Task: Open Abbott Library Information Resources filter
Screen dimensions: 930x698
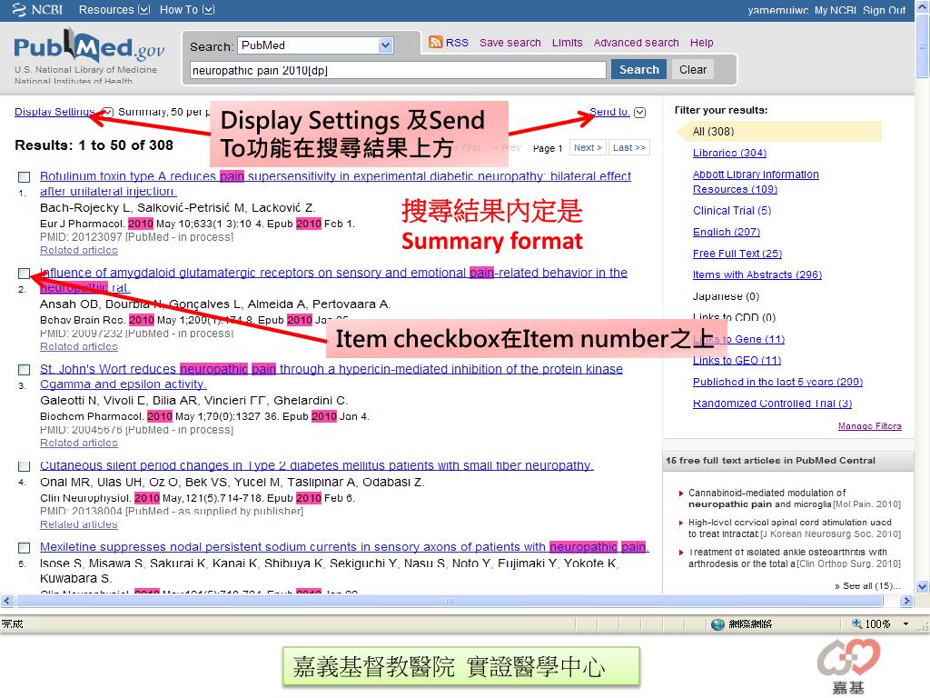Action: (x=756, y=182)
